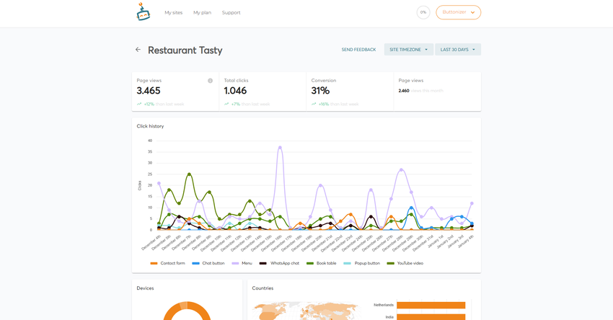Click the 0% progress circle
The image size is (613, 320).
coord(423,12)
